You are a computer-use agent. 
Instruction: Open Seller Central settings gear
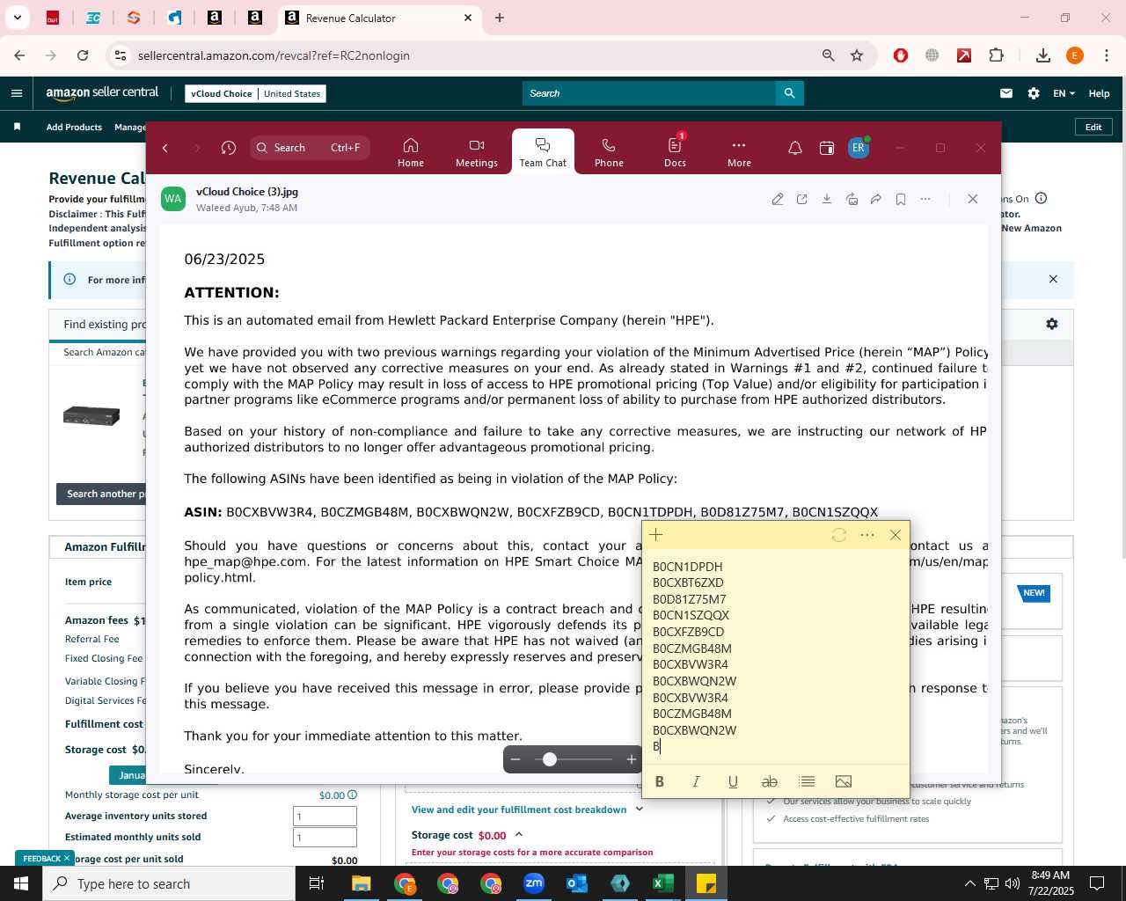coord(1034,93)
